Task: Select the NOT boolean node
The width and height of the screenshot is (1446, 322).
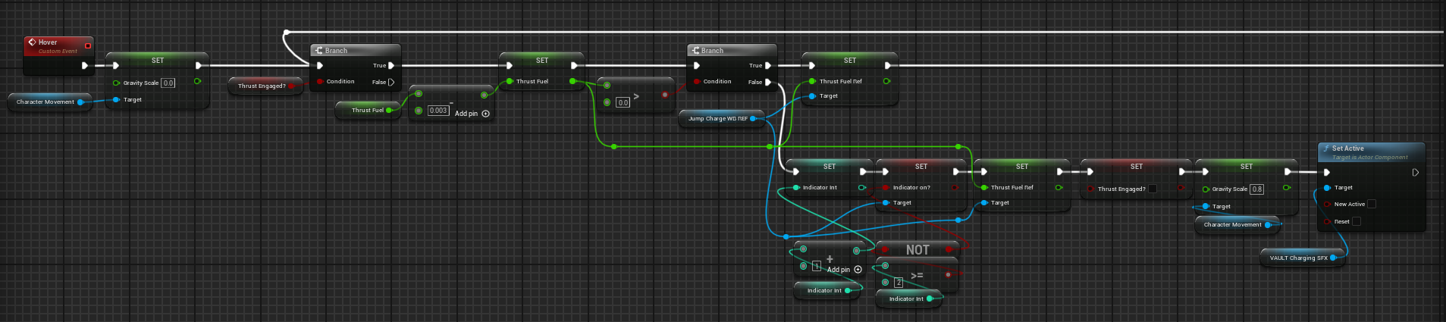Action: (917, 249)
